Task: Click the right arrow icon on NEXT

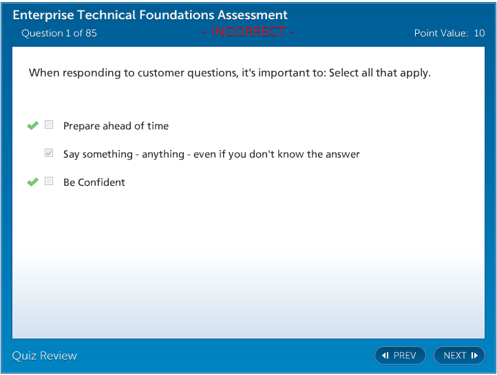Action: click(474, 356)
